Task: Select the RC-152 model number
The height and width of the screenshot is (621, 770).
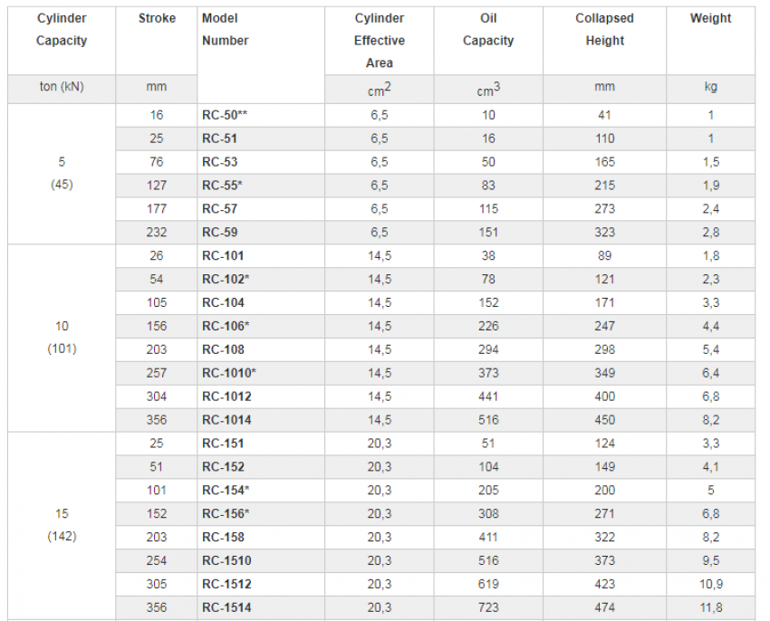Action: tap(222, 467)
